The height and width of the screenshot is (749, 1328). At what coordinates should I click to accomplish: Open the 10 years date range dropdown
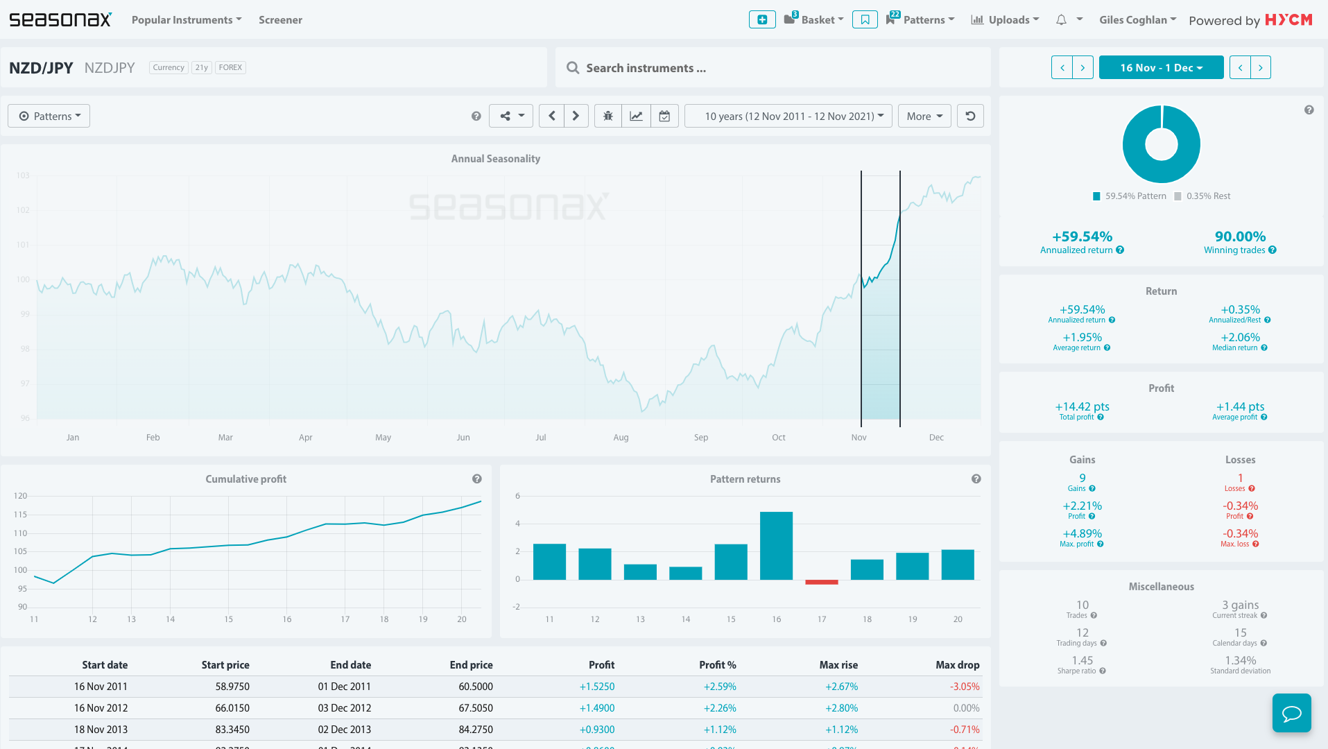(x=788, y=116)
